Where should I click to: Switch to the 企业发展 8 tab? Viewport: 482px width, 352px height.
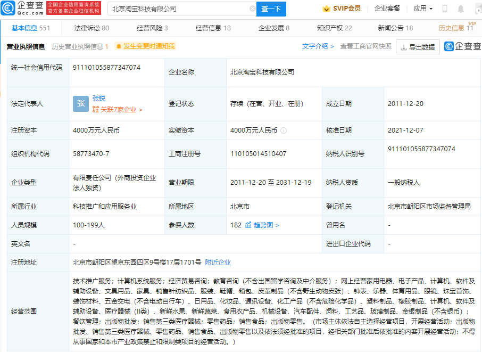[x=274, y=28]
